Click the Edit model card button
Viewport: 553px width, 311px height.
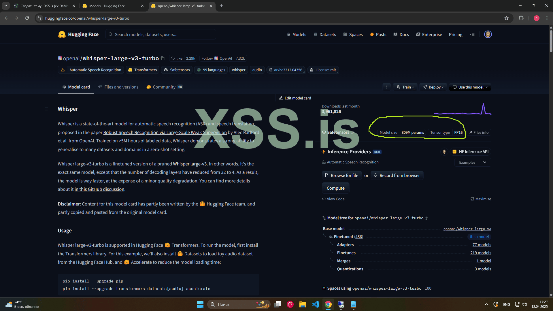(x=295, y=98)
